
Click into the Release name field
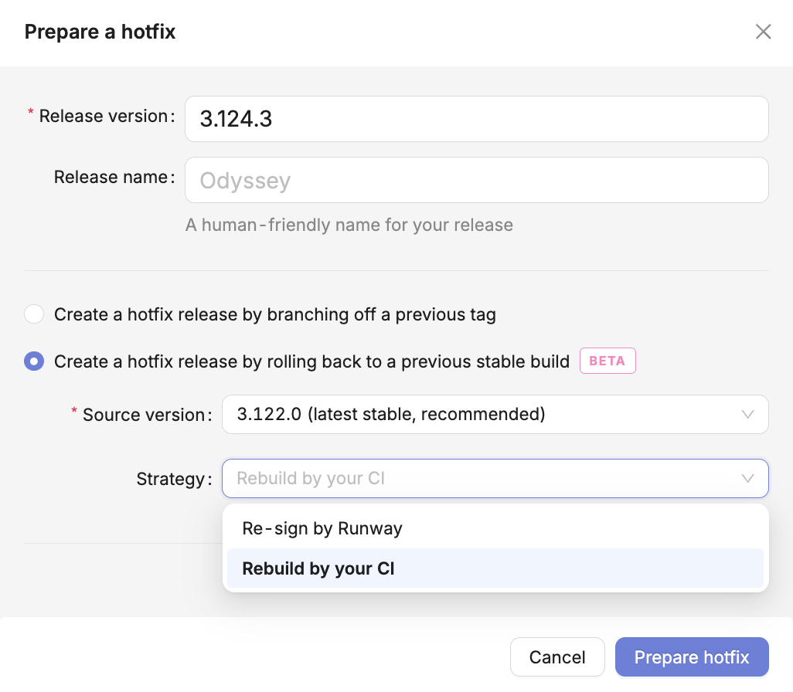476,181
